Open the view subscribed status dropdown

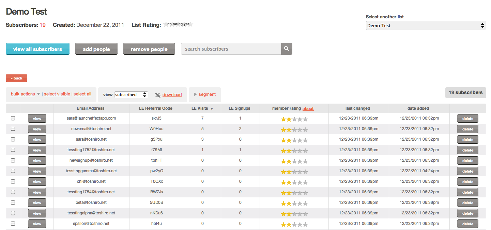[x=131, y=95]
